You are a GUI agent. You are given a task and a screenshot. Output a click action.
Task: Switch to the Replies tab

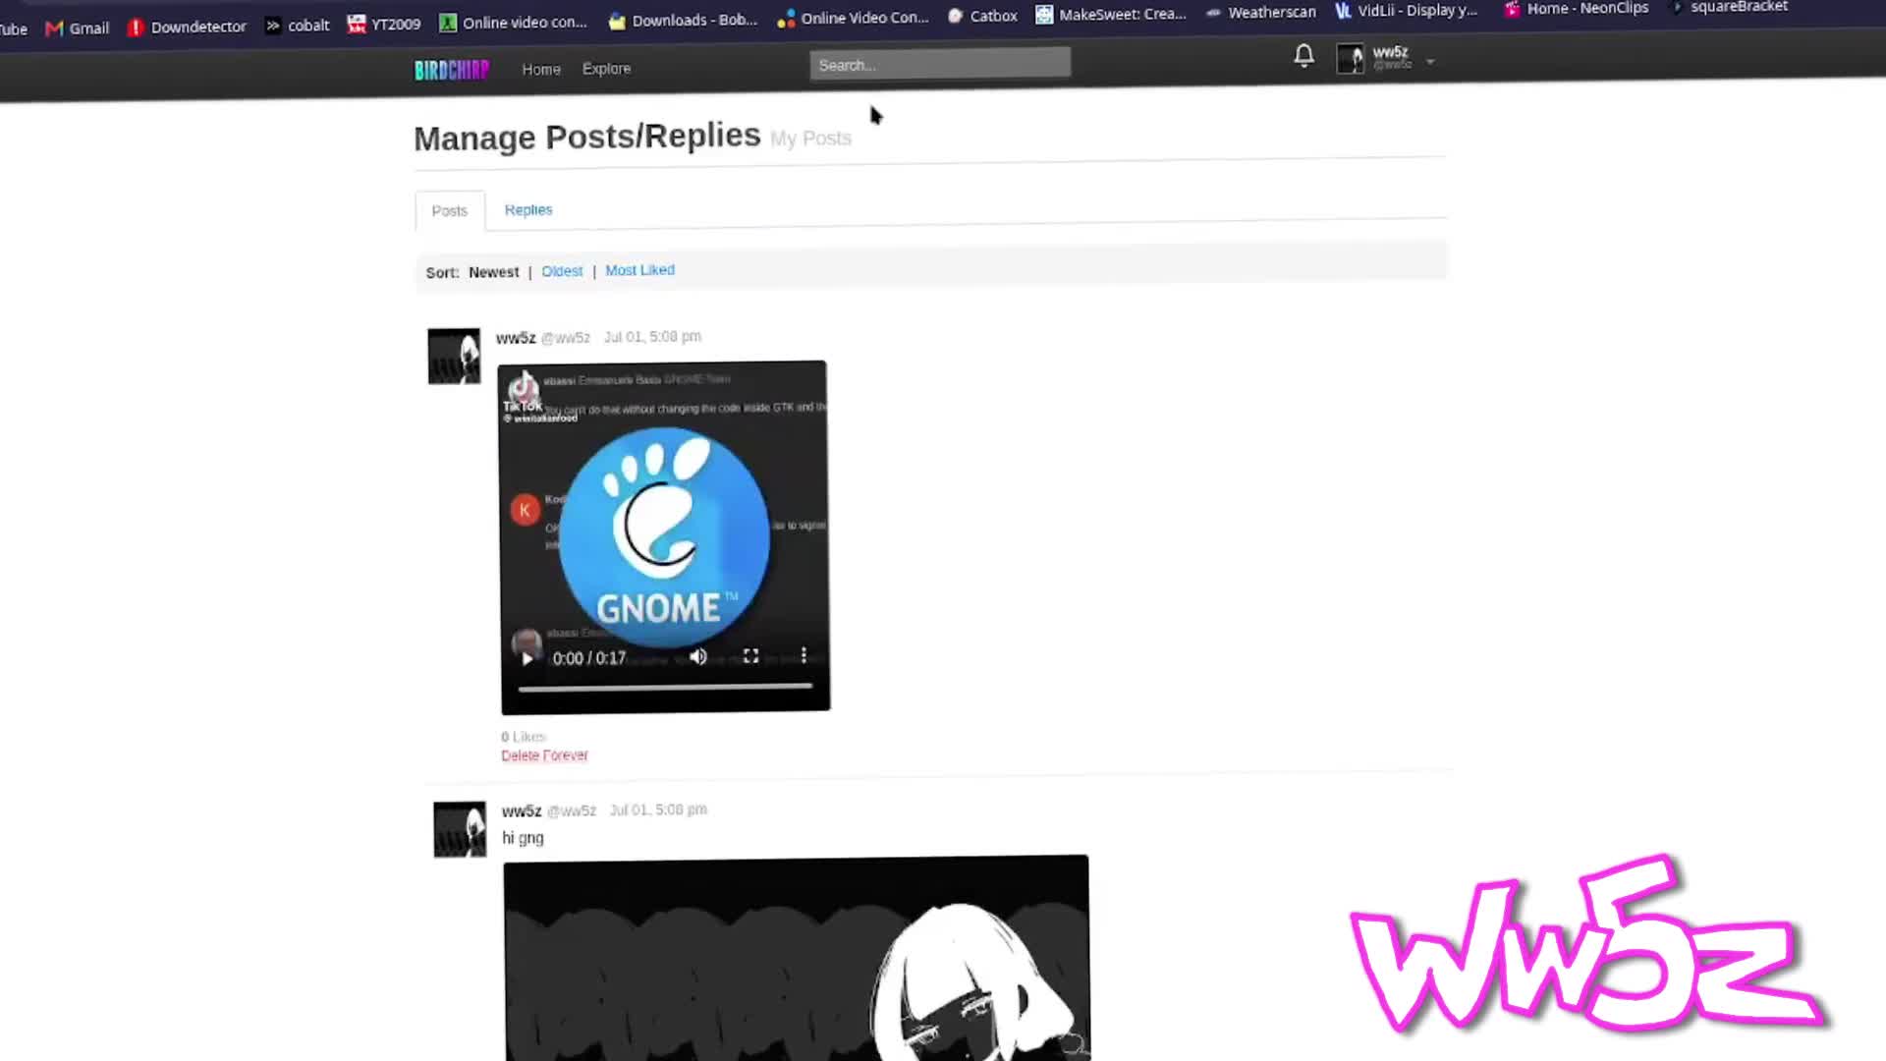(528, 209)
